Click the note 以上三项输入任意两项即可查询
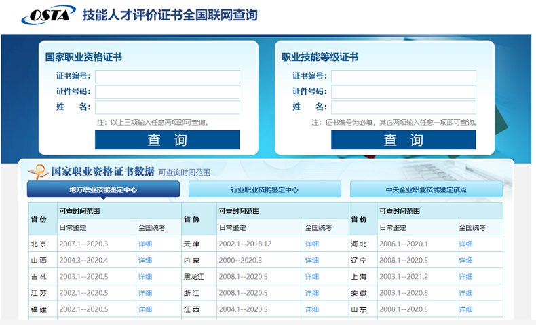This screenshot has width=536, height=325. coord(153,122)
